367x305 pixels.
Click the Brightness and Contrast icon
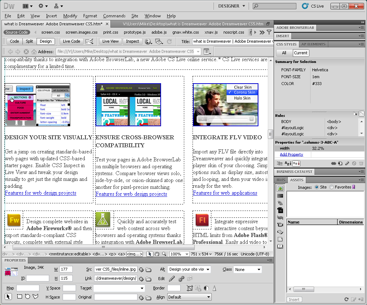[x=206, y=288]
